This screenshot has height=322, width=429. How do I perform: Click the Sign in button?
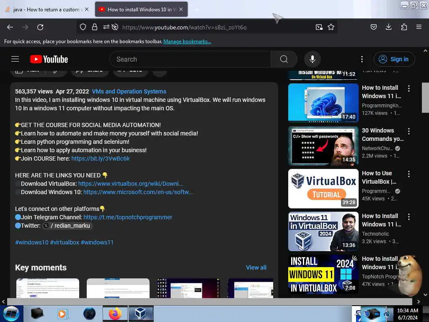pyautogui.click(x=394, y=59)
